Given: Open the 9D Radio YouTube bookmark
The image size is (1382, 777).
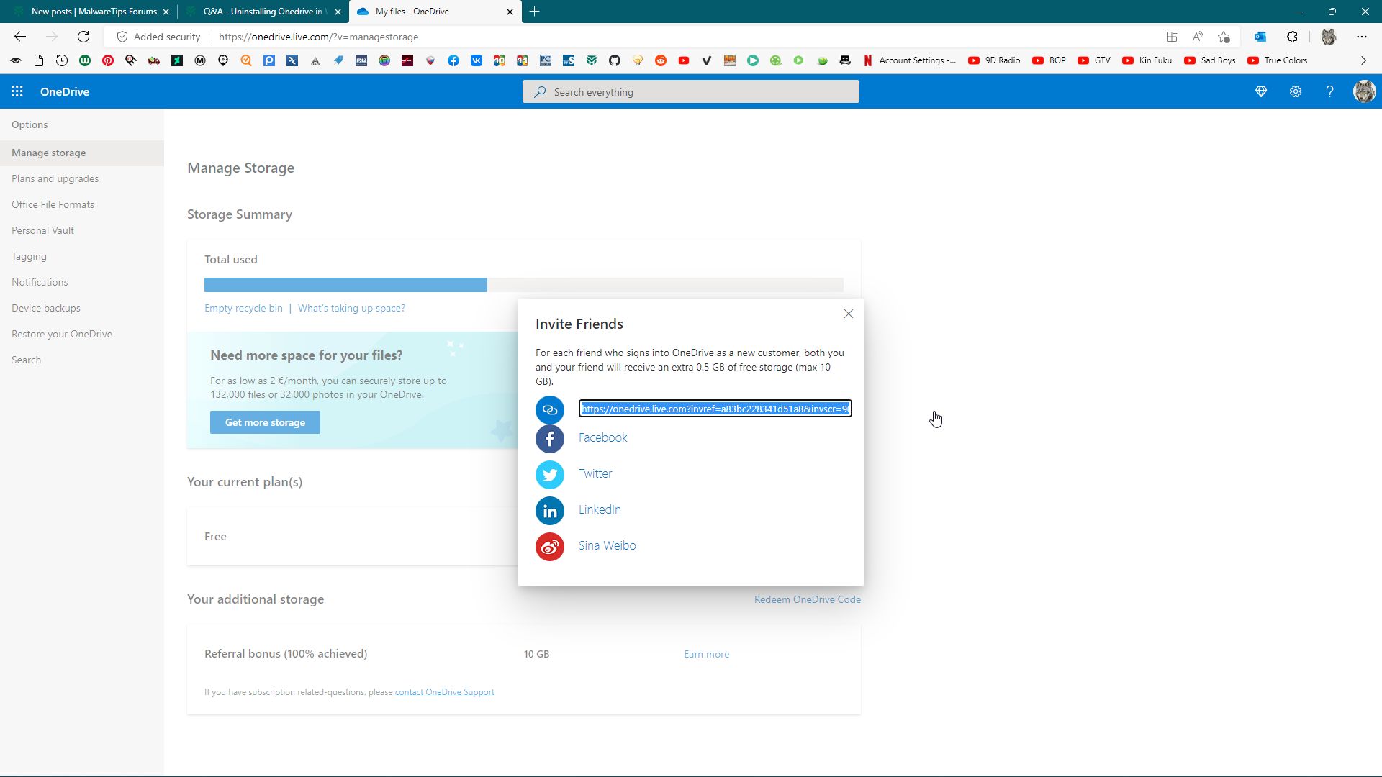Looking at the screenshot, I should coord(994,60).
